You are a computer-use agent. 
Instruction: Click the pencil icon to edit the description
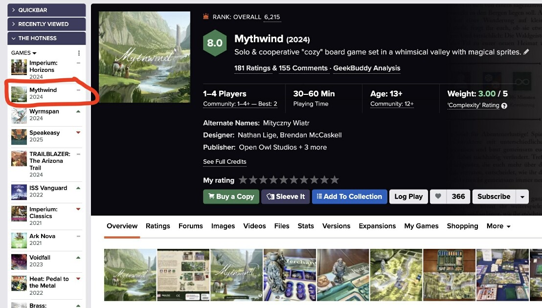(x=526, y=52)
